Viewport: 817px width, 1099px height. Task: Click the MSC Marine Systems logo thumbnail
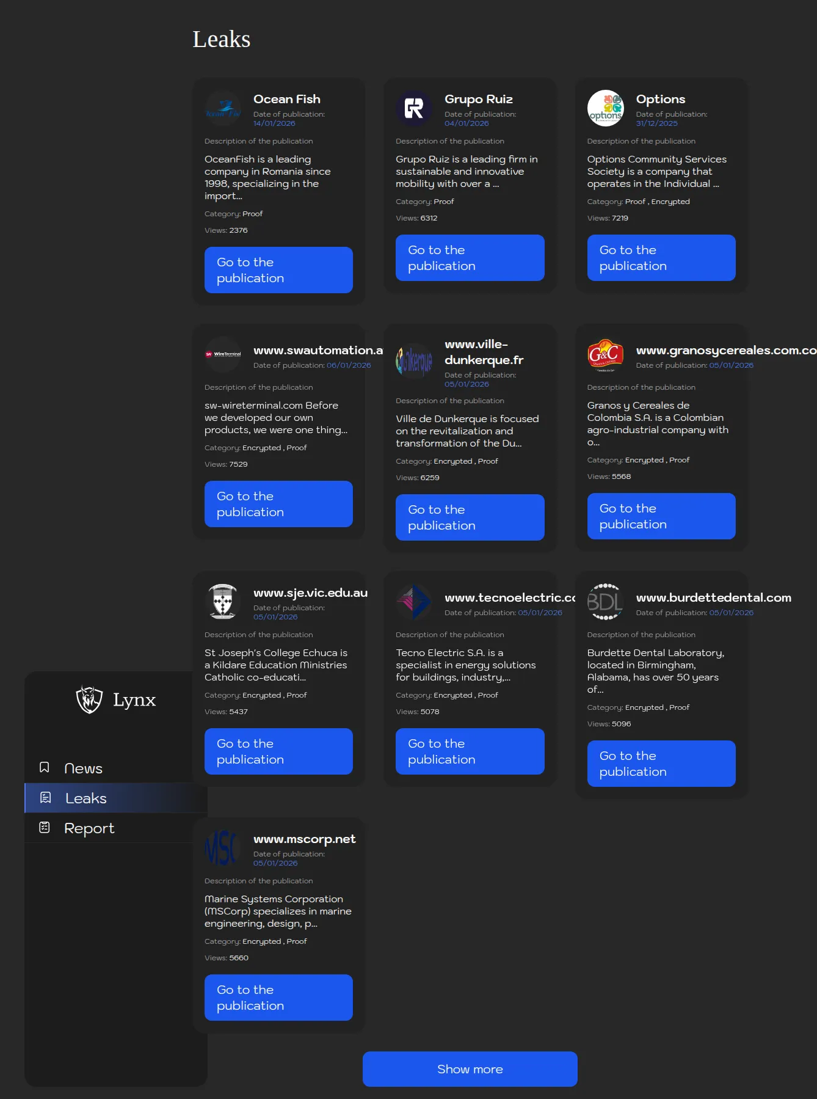[x=223, y=848]
